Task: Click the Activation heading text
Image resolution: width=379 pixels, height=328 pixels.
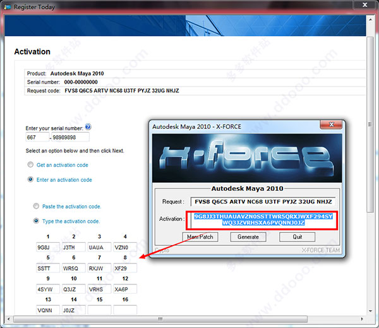Action: [x=32, y=52]
